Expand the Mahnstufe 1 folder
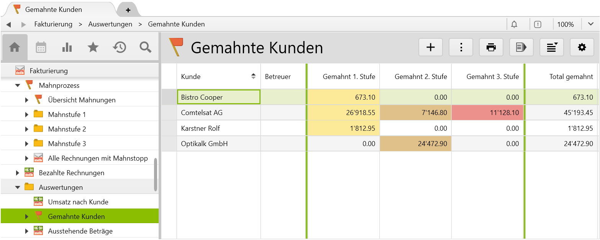Viewport: 600px width, 240px height. (26, 114)
